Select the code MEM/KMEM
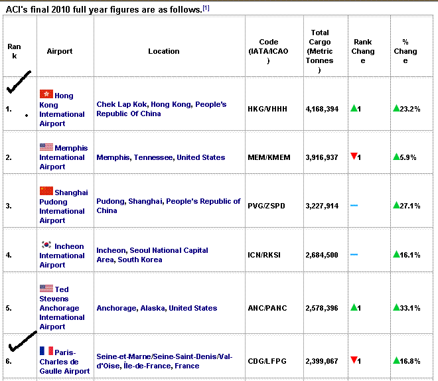The height and width of the screenshot is (381, 438). coord(269,157)
